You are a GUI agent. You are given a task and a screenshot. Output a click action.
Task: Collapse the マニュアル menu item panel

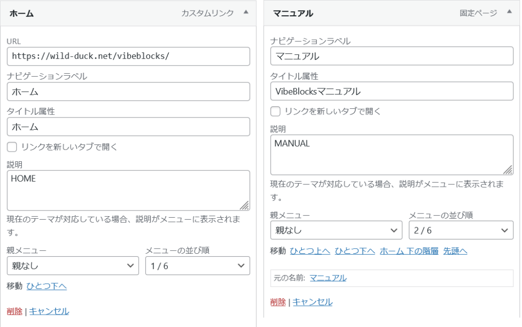point(509,13)
